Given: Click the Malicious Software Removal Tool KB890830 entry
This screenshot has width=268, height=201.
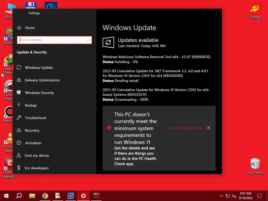Looking at the screenshot, I should 156,57.
